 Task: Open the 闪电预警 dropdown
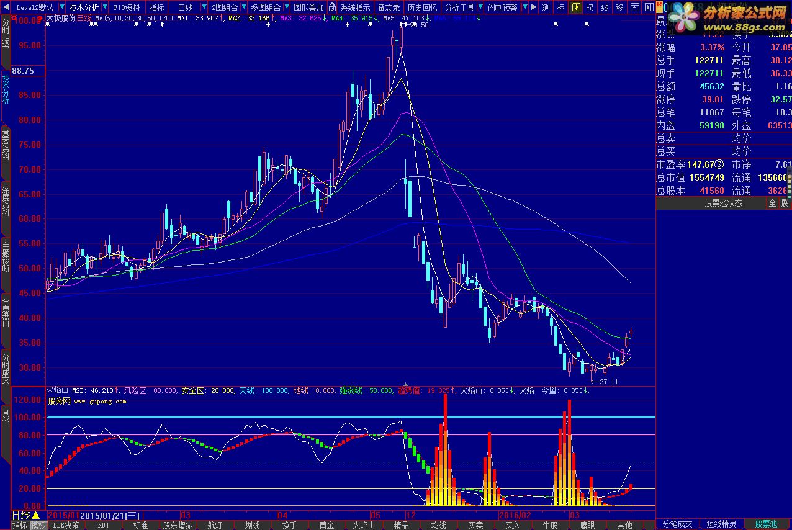525,7
